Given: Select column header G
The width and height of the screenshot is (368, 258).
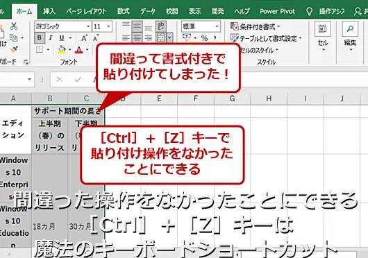Looking at the screenshot, I should pos(233,98).
